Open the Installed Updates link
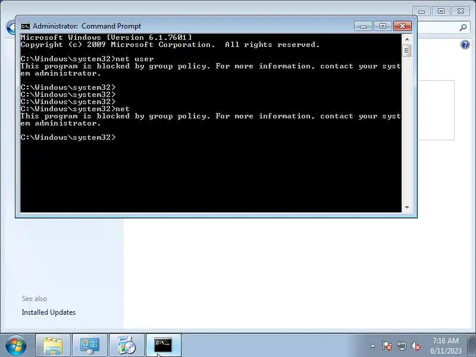Screen dimensions: 476x357 pyautogui.click(x=49, y=312)
